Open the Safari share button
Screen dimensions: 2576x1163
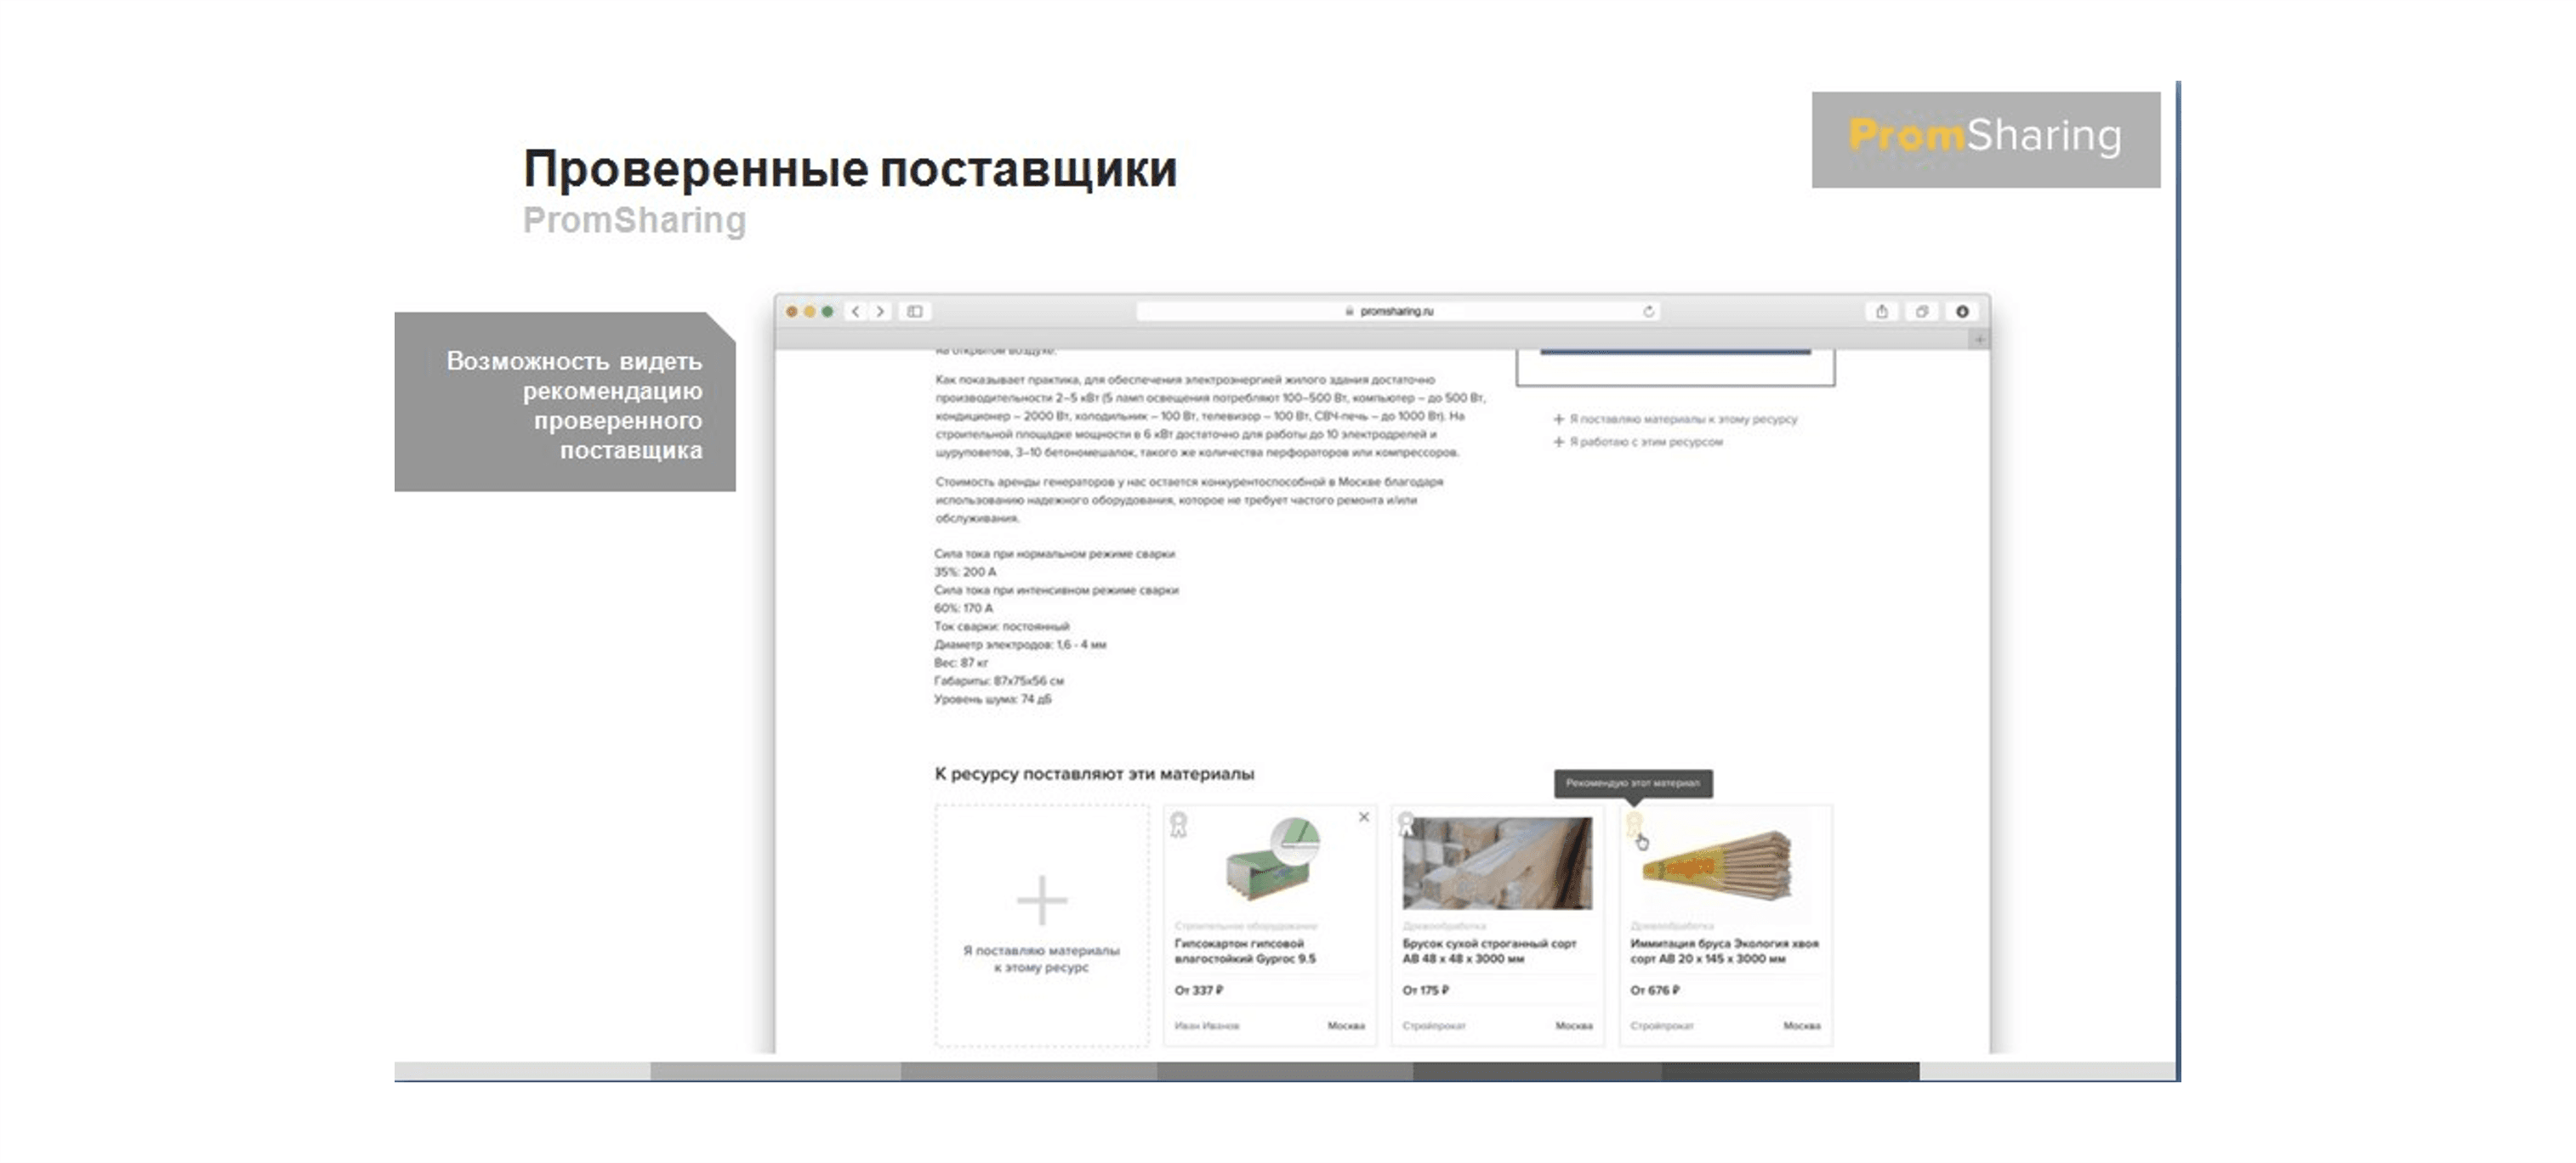tap(1881, 312)
